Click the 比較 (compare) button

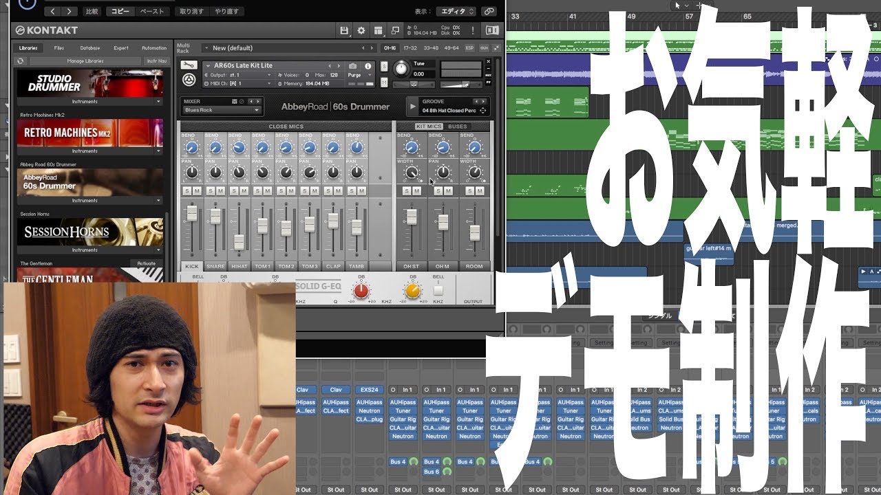coord(92,12)
